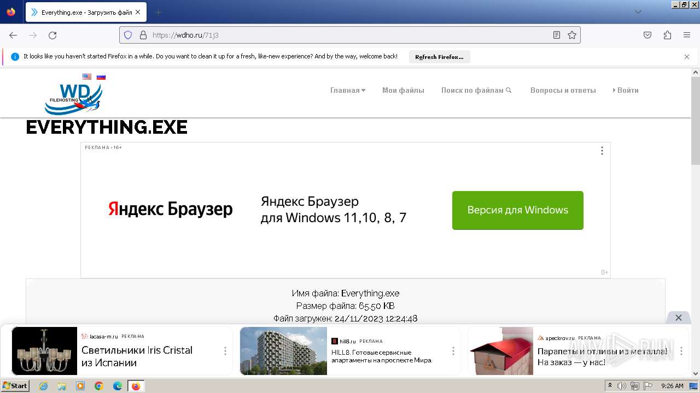Bookmark this page with the star icon

[572, 35]
